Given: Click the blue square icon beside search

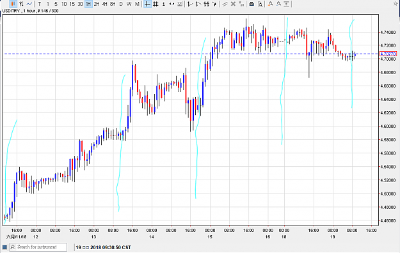Looking at the screenshot, I should (4, 247).
